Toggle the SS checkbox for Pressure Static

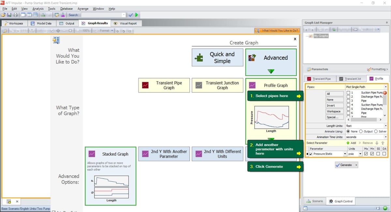point(378,154)
